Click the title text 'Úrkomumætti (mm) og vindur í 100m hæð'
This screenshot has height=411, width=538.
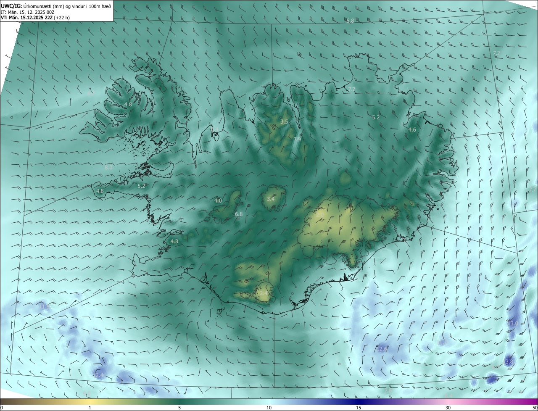click(66, 6)
